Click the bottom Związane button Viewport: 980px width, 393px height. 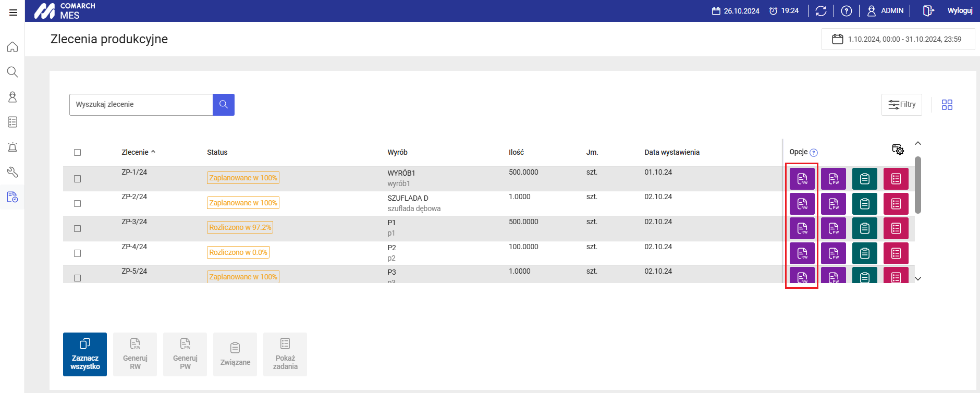[235, 354]
